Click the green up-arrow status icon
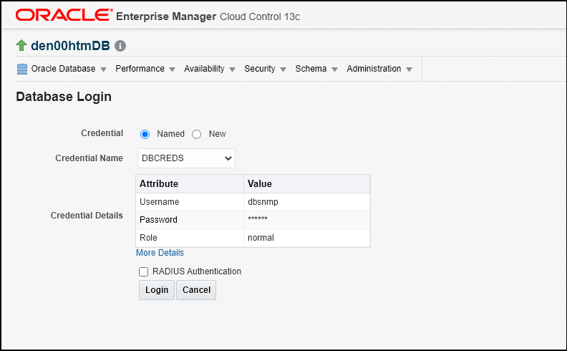The image size is (567, 351). point(21,46)
